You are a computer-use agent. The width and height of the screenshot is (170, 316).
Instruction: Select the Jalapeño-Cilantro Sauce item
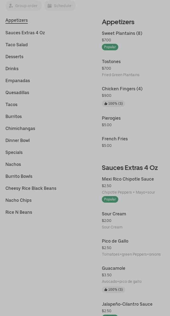127,304
